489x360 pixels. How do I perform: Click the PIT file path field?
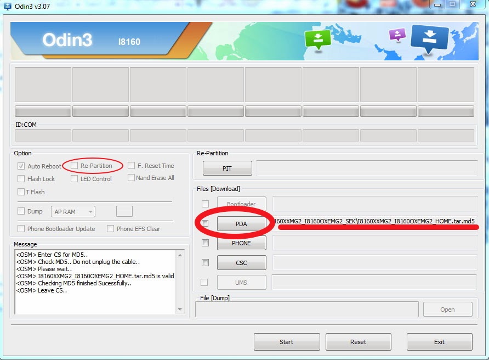click(x=367, y=168)
